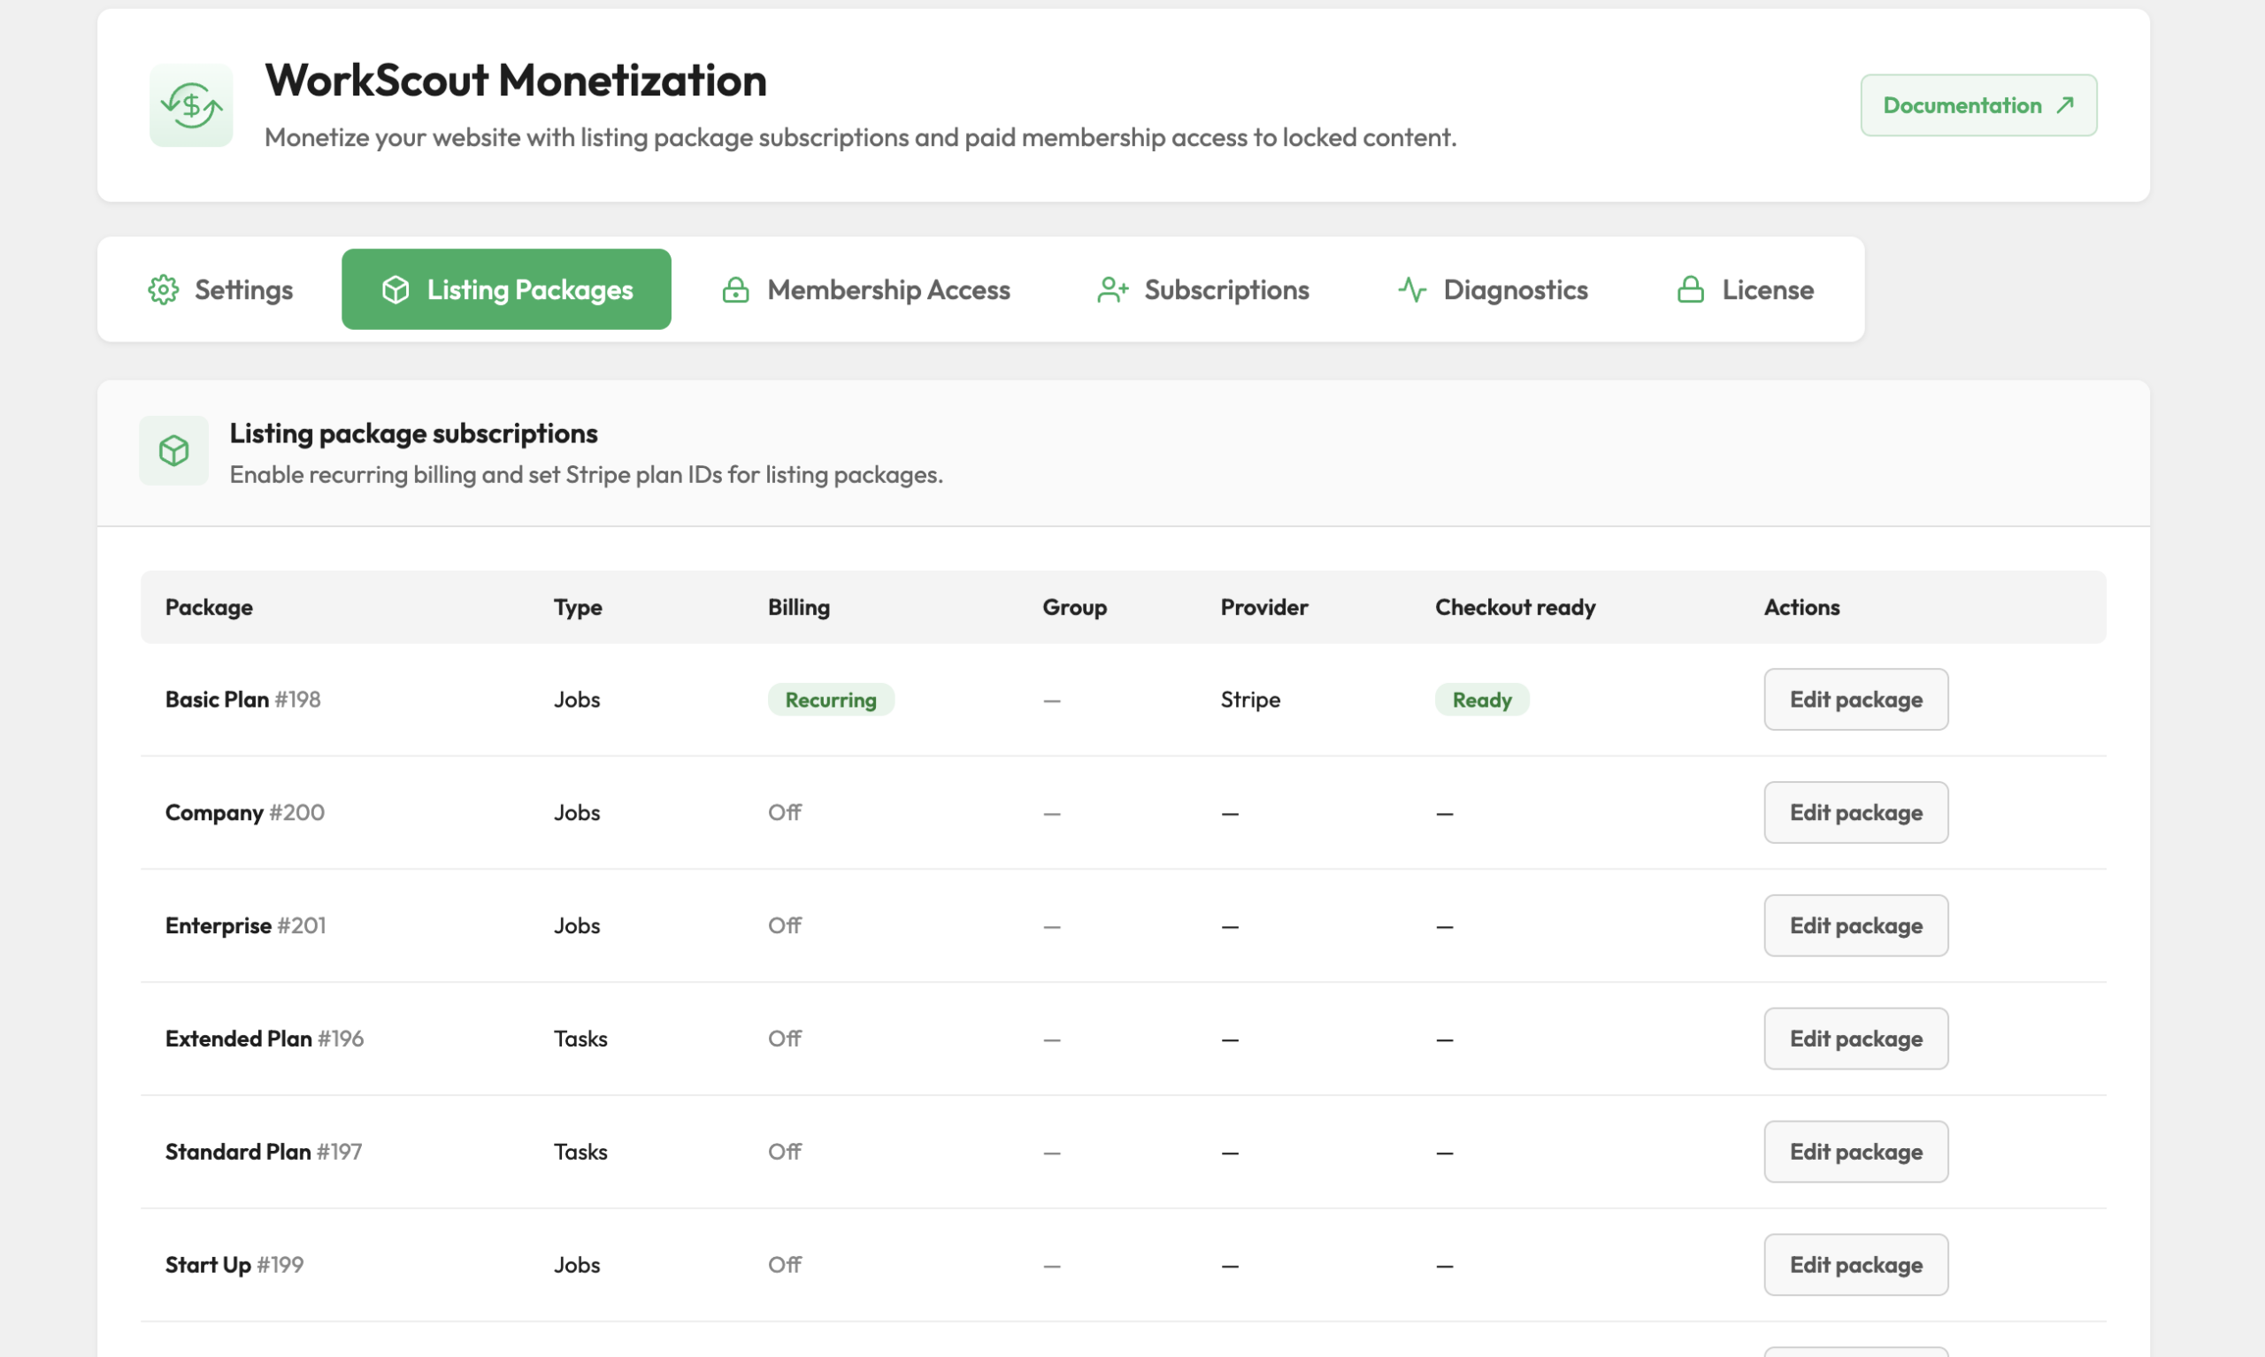Click the pulse icon beside Diagnostics
The width and height of the screenshot is (2265, 1357).
pos(1412,290)
